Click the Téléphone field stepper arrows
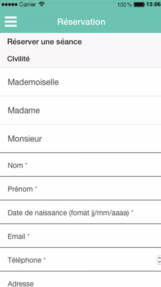The width and height of the screenshot is (161, 287). [159, 260]
